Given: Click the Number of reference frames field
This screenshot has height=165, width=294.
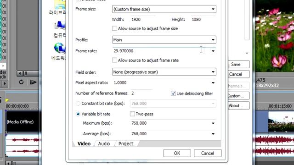Looking at the screenshot, I should pos(141,93).
